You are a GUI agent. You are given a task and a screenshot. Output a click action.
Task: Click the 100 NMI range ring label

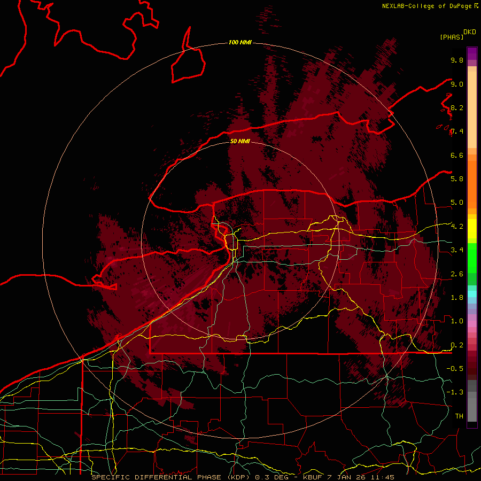pyautogui.click(x=240, y=42)
